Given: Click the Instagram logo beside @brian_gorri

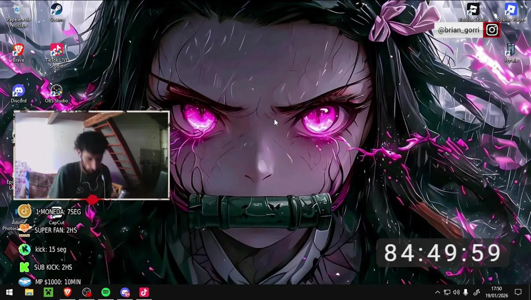Looking at the screenshot, I should [x=492, y=30].
